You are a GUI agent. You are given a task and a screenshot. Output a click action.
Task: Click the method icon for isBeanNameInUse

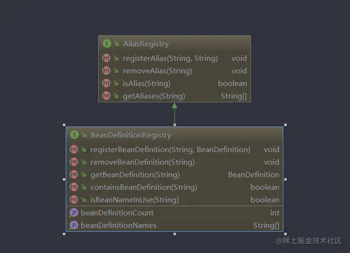(x=74, y=199)
